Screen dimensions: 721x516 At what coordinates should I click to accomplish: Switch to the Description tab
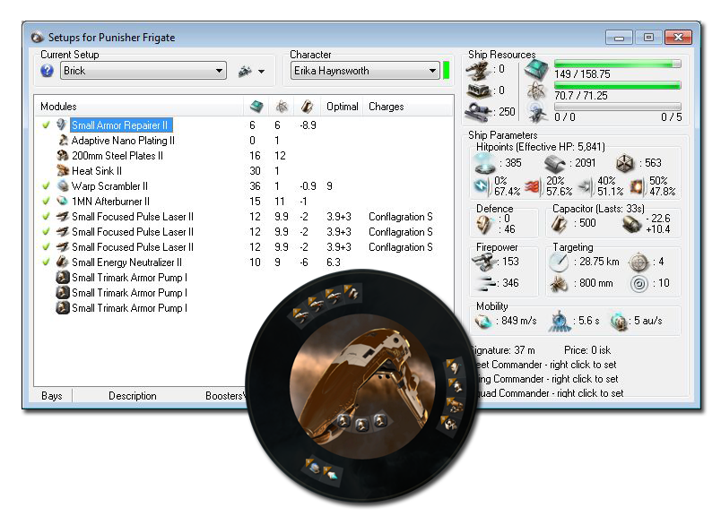pyautogui.click(x=133, y=396)
